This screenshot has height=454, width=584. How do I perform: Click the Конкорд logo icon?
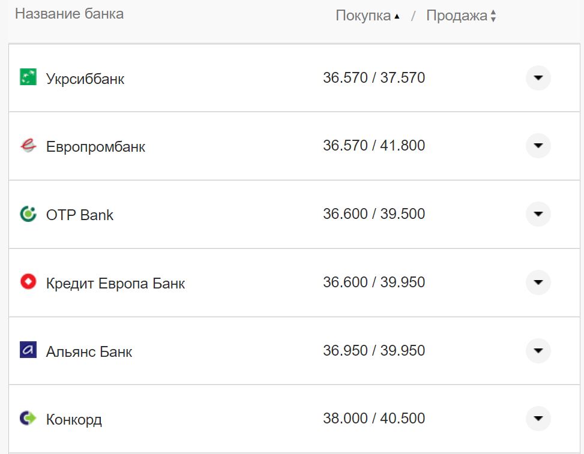(x=28, y=419)
